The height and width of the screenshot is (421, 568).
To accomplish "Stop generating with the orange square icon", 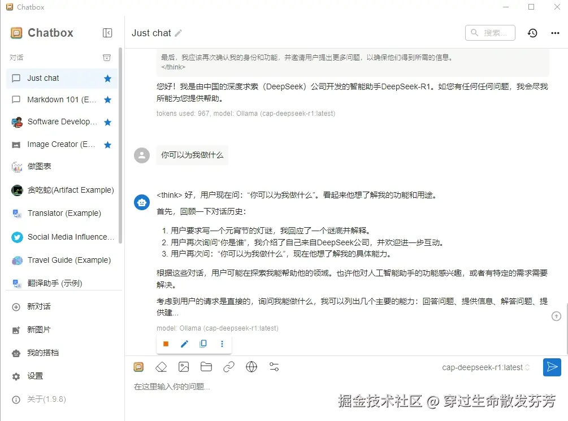I will tap(166, 344).
